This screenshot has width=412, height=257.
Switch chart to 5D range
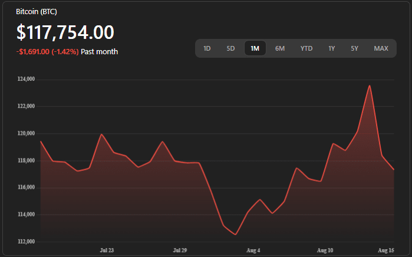[x=230, y=48]
